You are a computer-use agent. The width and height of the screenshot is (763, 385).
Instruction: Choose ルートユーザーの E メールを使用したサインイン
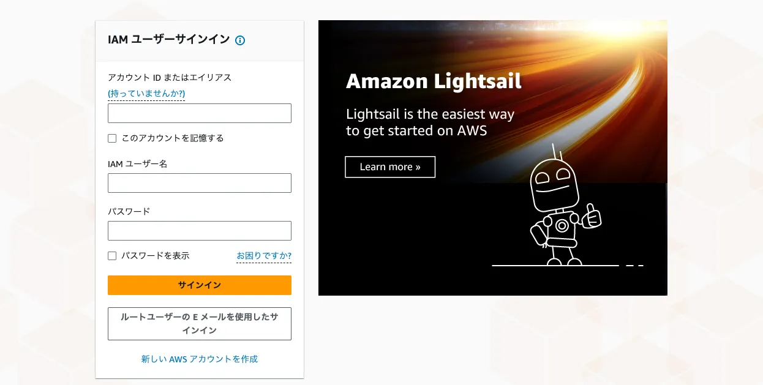[x=200, y=324]
